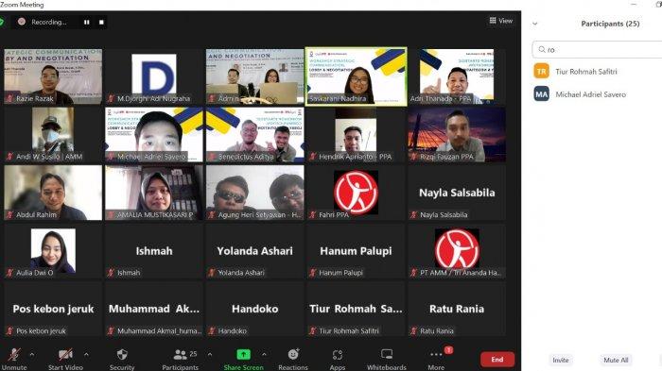This screenshot has height=371, width=662.
Task: Click the search magnifier icon in Participants
Action: 541,49
